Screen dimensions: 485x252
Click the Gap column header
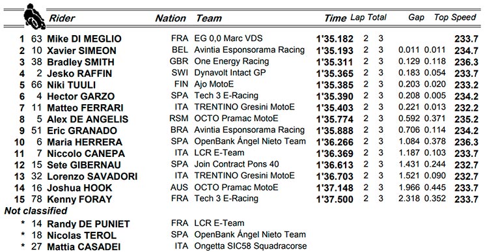pos(416,18)
